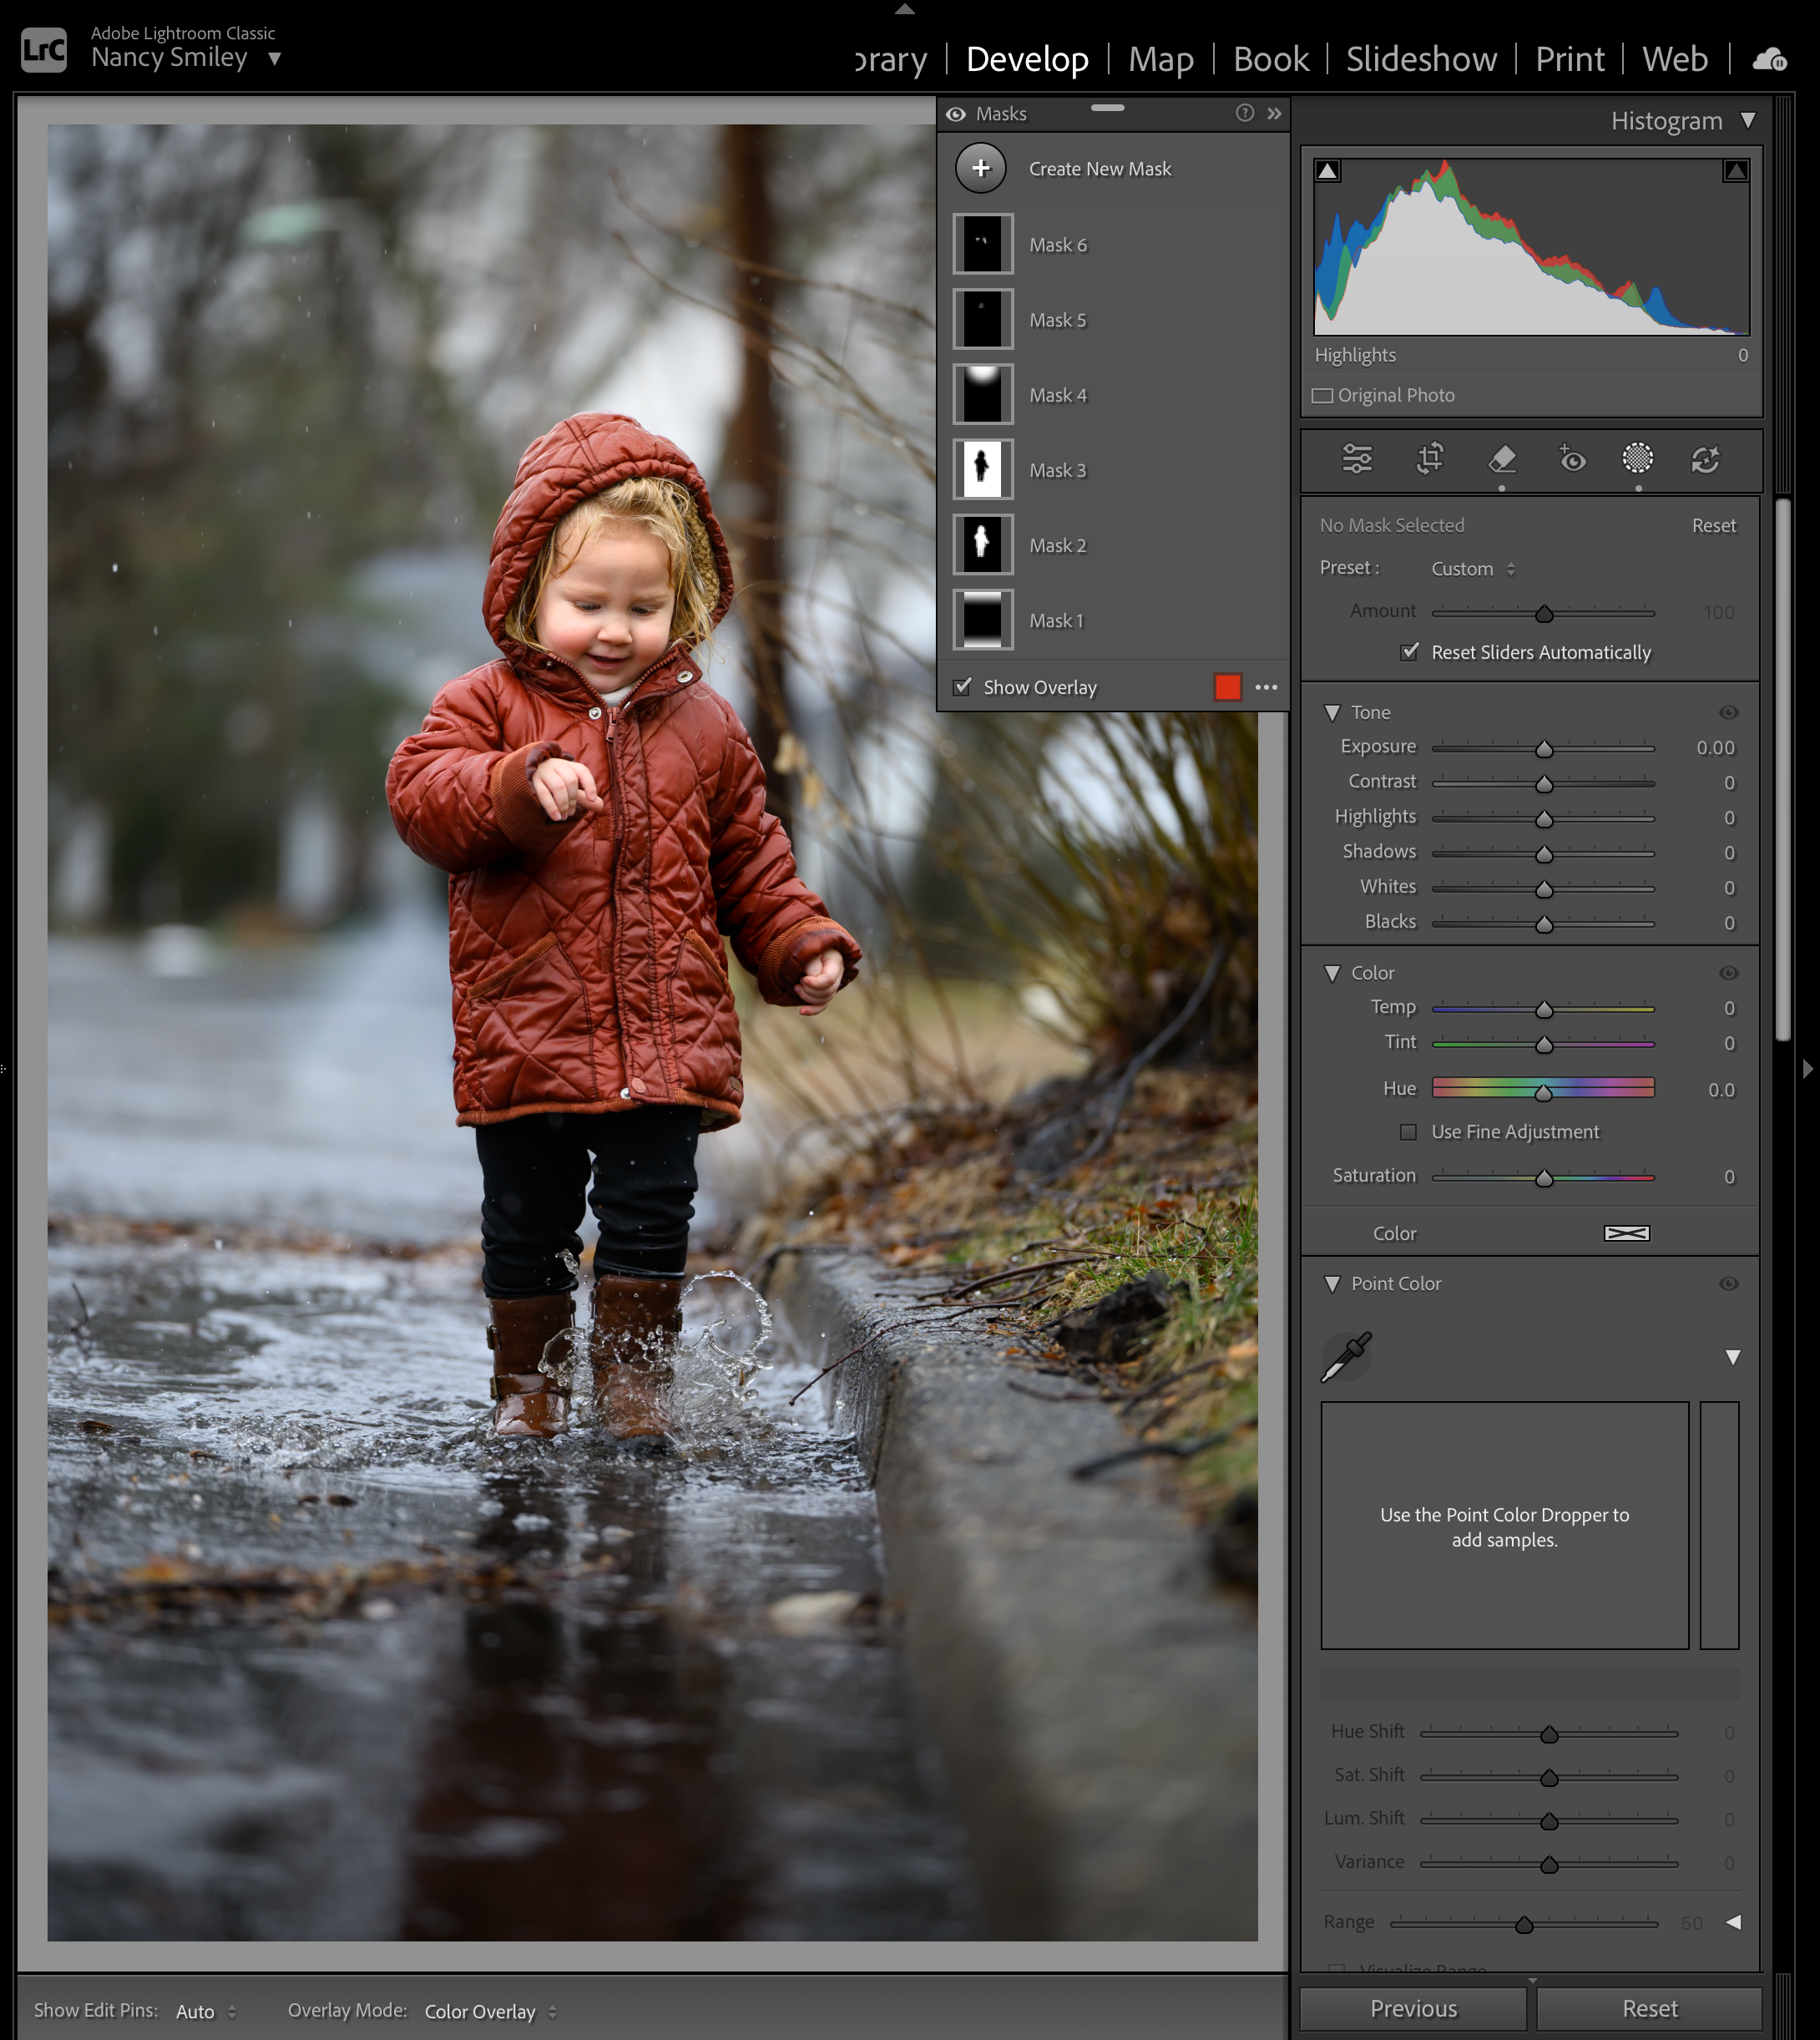Collapse the Masks panel with double-arrow
This screenshot has width=1820, height=2040.
click(1274, 113)
